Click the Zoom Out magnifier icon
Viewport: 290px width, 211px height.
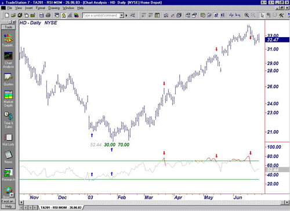point(253,15)
